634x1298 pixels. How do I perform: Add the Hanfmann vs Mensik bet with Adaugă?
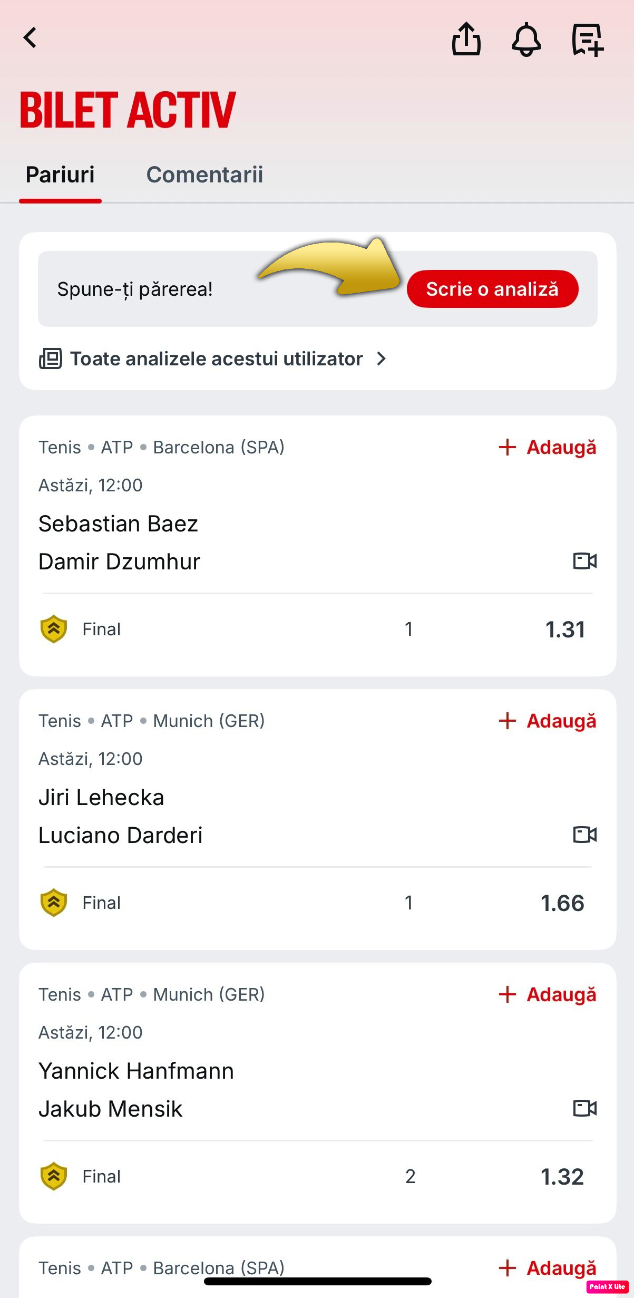(548, 994)
